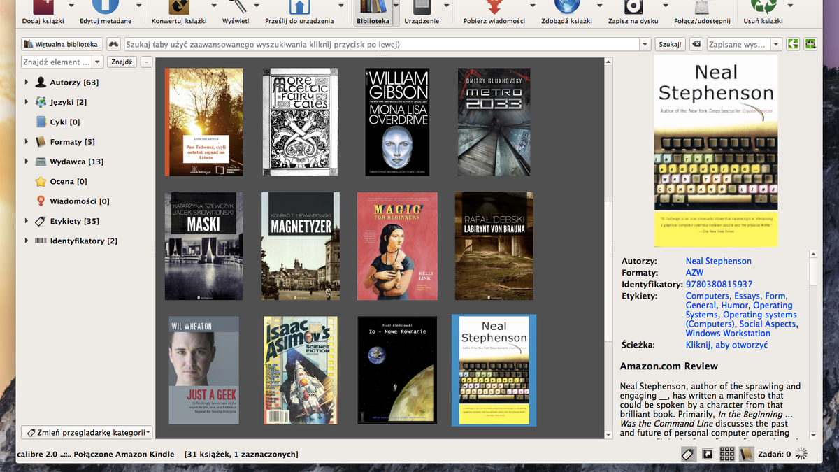Click the Połącz/udostępnij toolbar button
839x472 pixels.
(x=703, y=14)
